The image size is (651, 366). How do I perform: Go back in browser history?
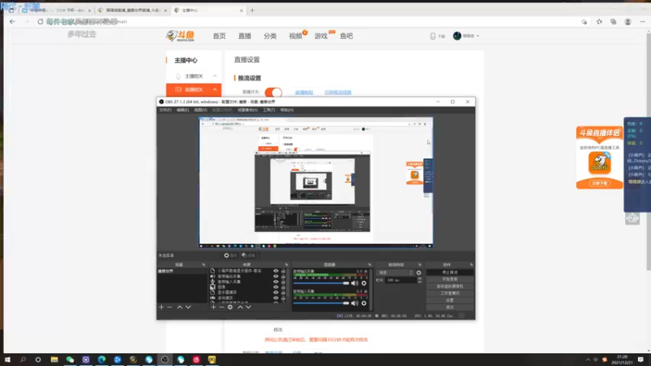[12, 22]
